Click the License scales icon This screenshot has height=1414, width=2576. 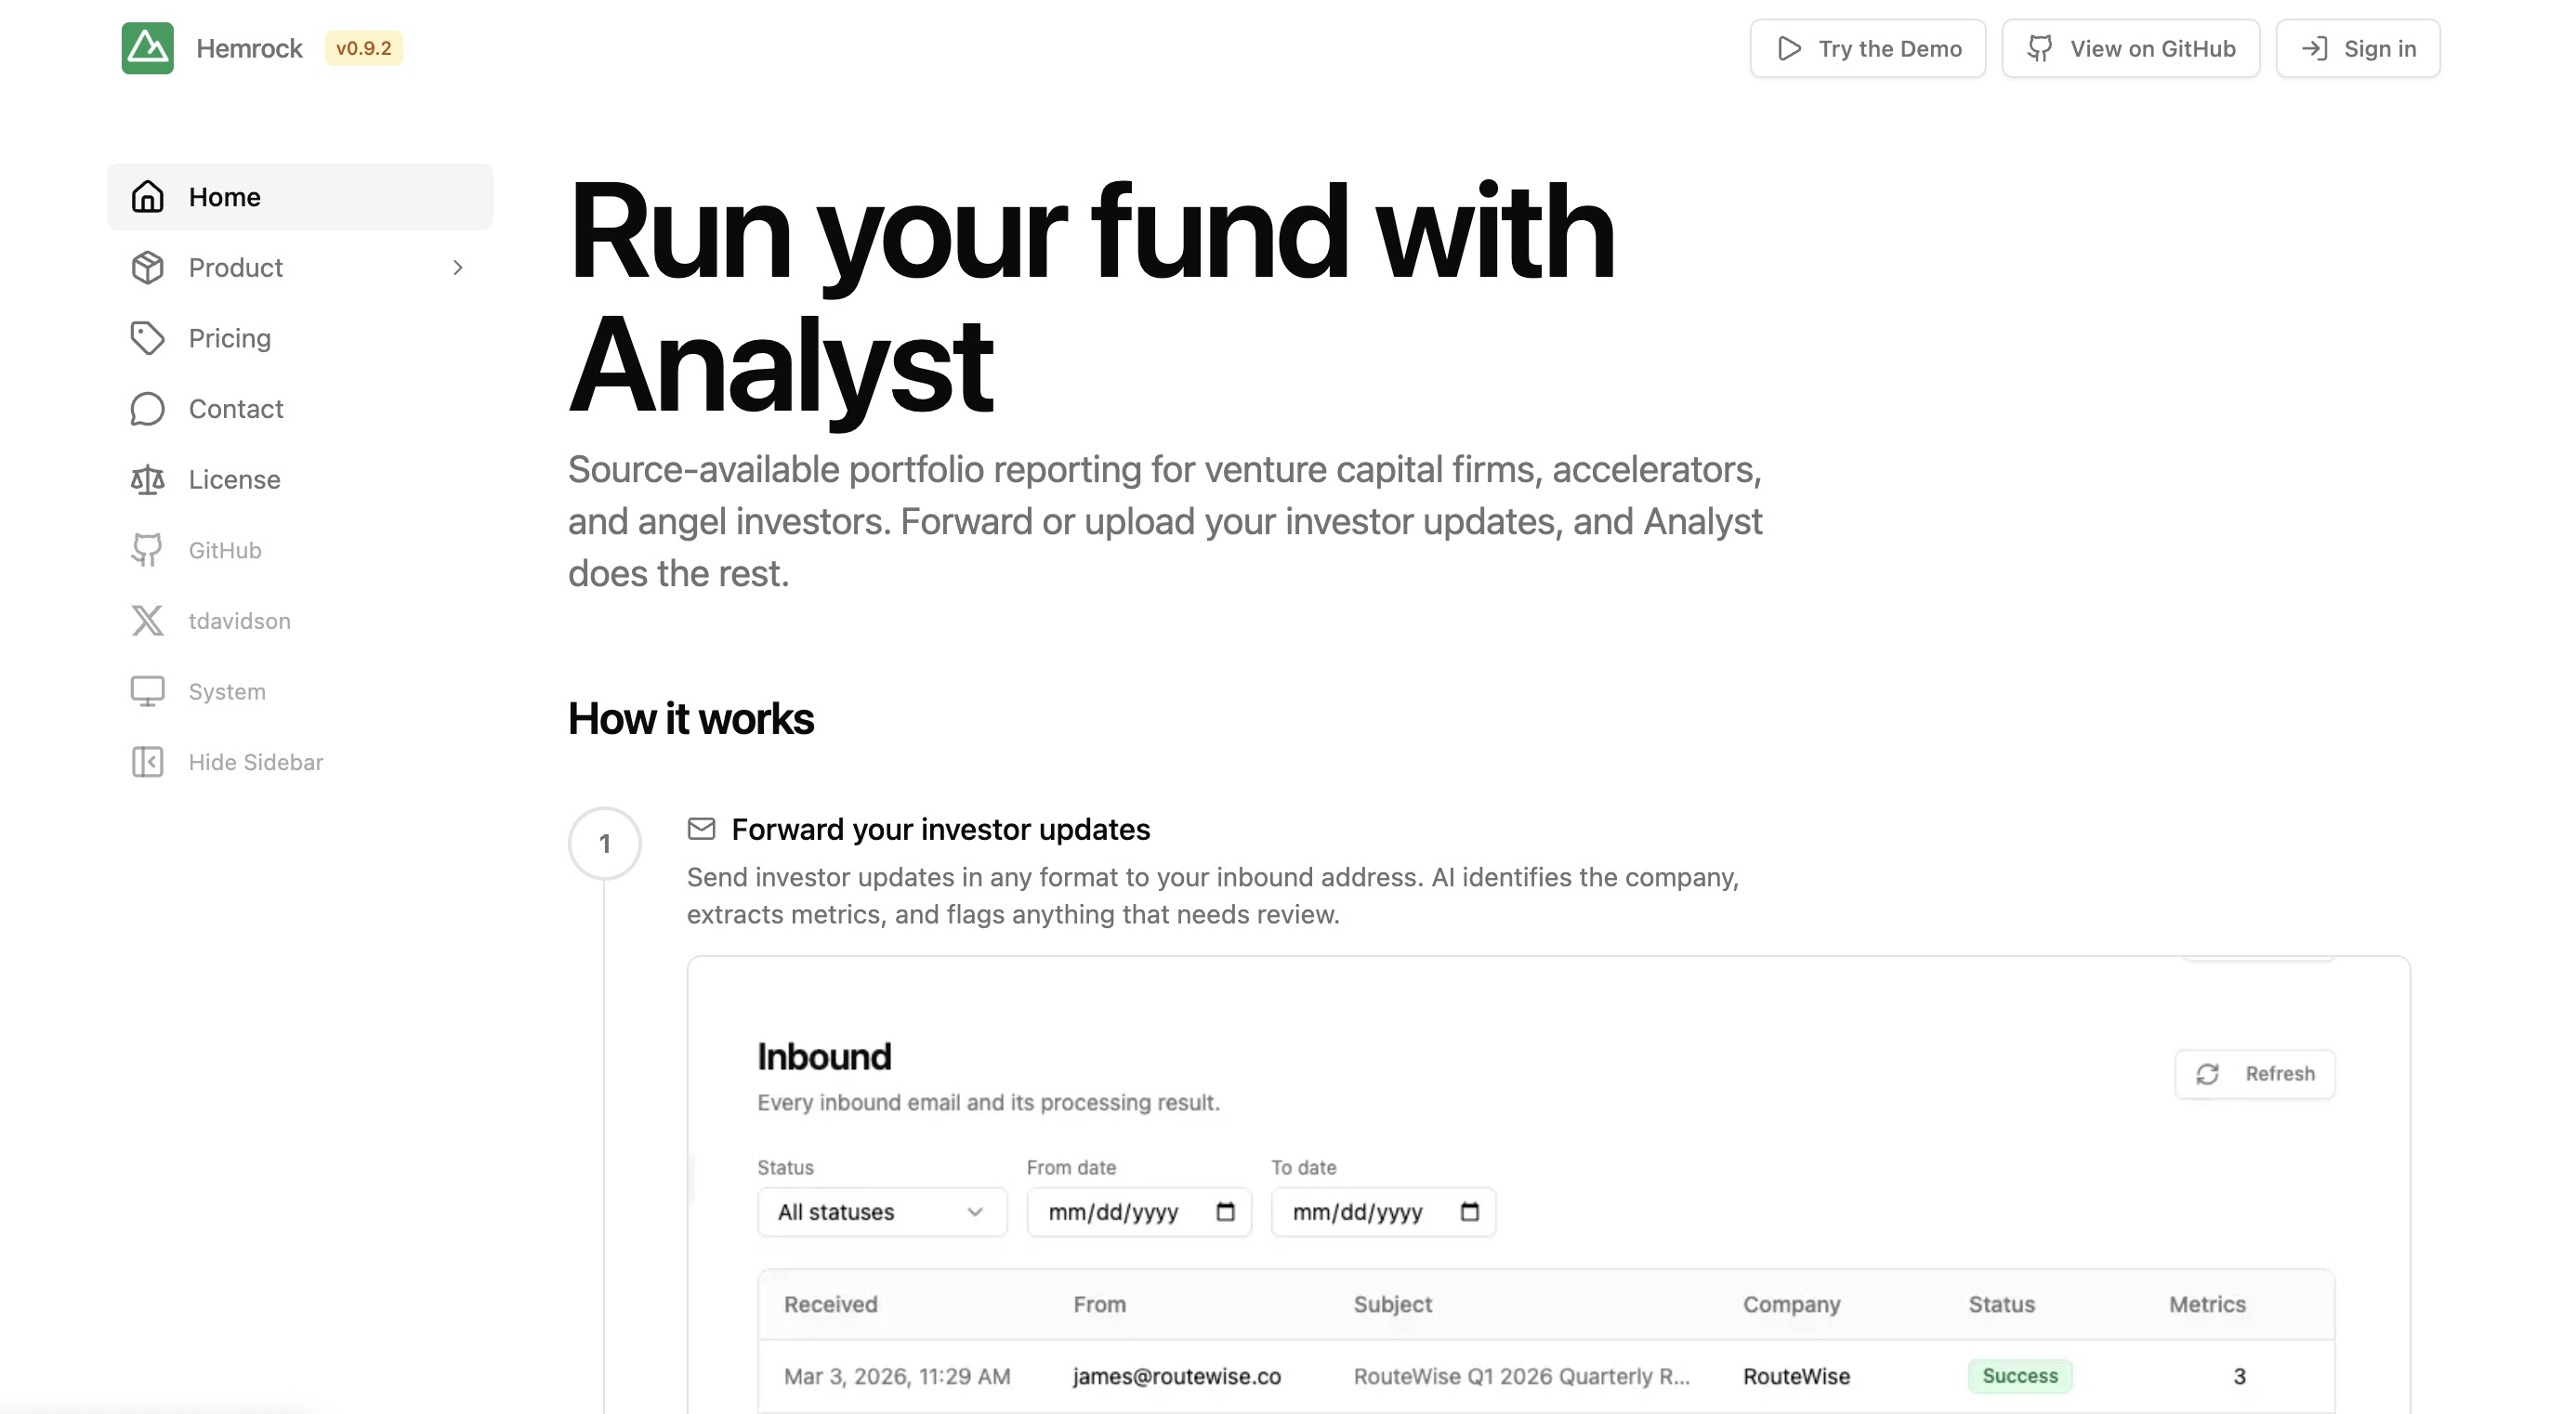[147, 479]
